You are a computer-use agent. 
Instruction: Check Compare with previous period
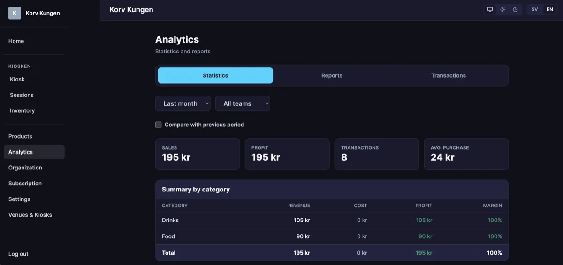click(159, 125)
